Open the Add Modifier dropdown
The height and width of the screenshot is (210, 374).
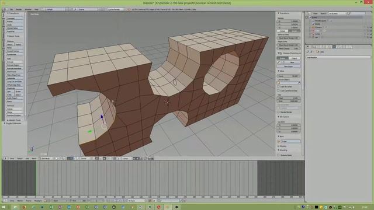point(338,57)
